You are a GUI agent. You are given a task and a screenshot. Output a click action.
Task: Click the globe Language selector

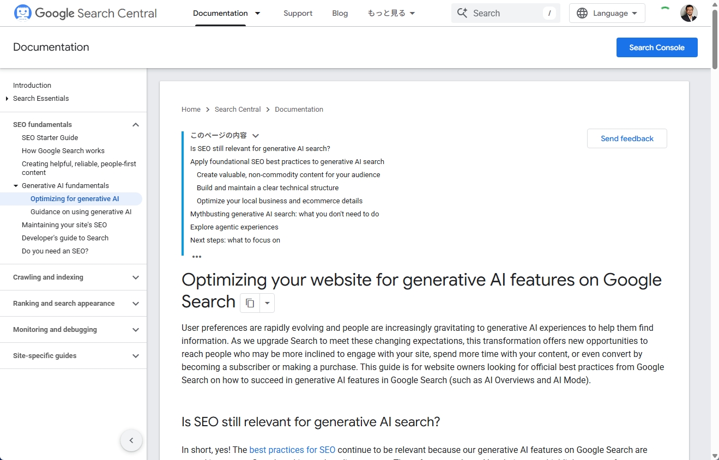(607, 13)
